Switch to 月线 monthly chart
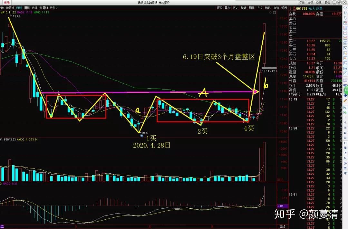Viewport: 348px width, 229px height. (34, 8)
